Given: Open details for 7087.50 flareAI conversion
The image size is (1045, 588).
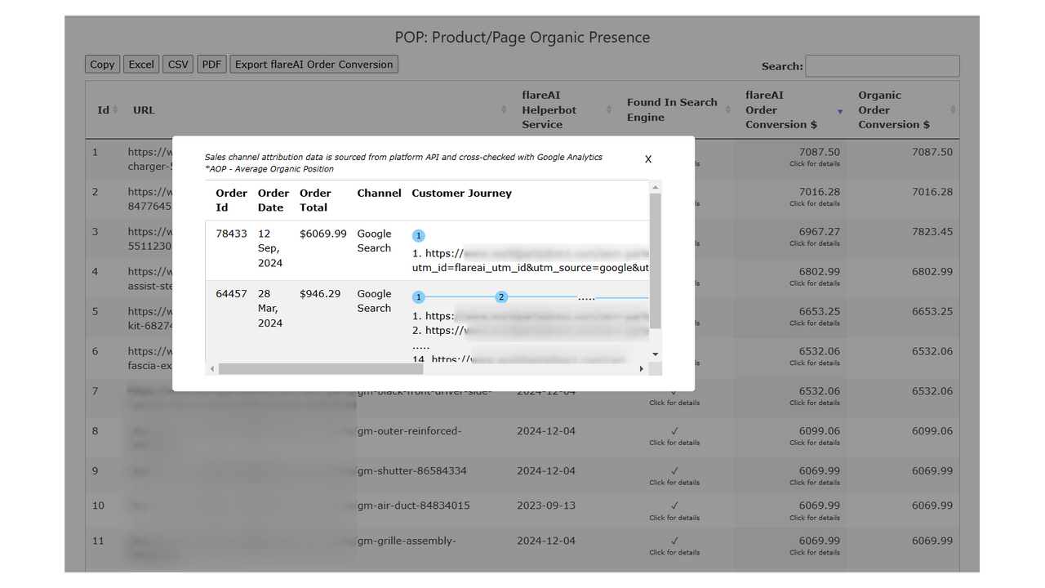Looking at the screenshot, I should pyautogui.click(x=815, y=163).
